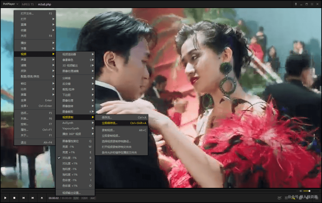
Task: Open VapourSynth submenu
Action: (x=75, y=128)
